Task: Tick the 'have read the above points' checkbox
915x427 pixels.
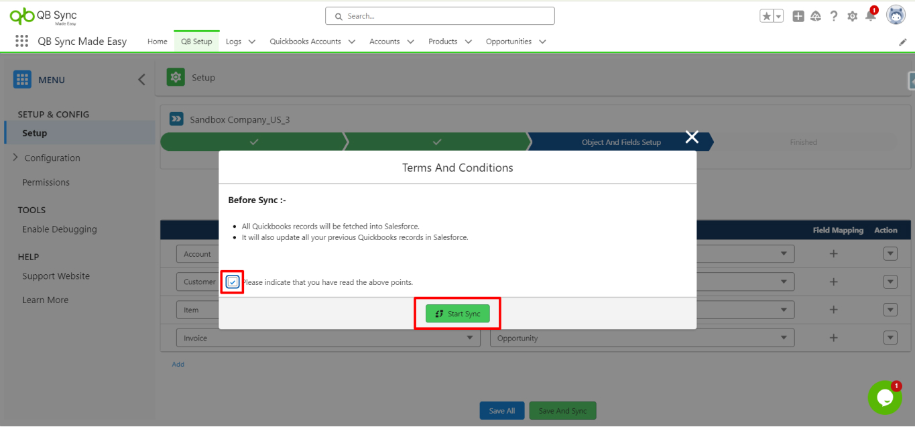Action: (x=233, y=282)
